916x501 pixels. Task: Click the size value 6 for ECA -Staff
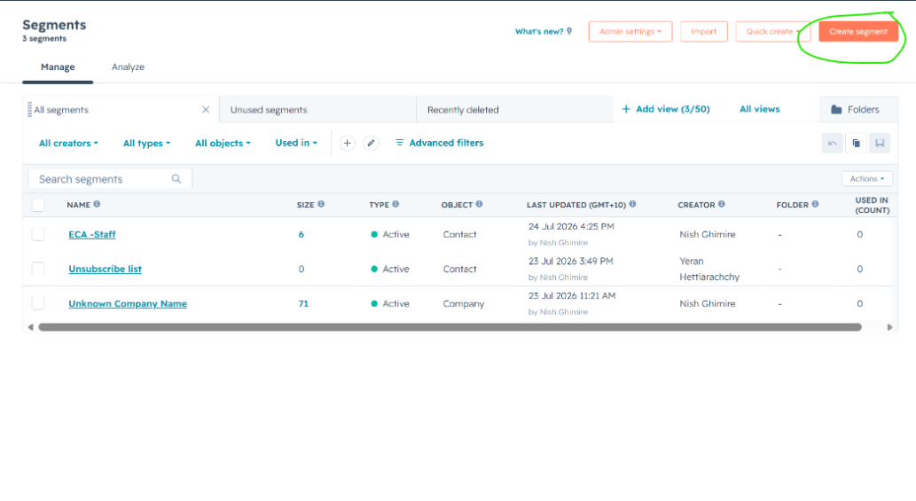coord(301,234)
